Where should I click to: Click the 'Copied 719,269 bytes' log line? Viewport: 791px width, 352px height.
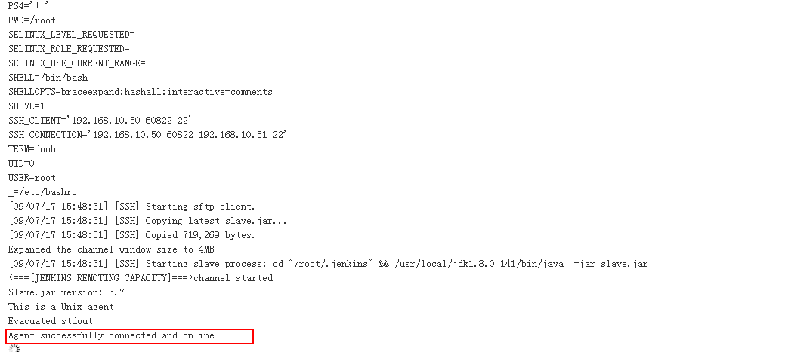coord(131,235)
